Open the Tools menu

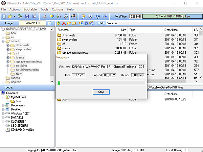coord(44,9)
